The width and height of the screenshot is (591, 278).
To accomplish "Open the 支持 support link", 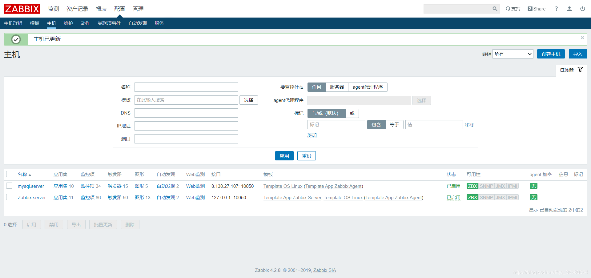I will pyautogui.click(x=513, y=9).
